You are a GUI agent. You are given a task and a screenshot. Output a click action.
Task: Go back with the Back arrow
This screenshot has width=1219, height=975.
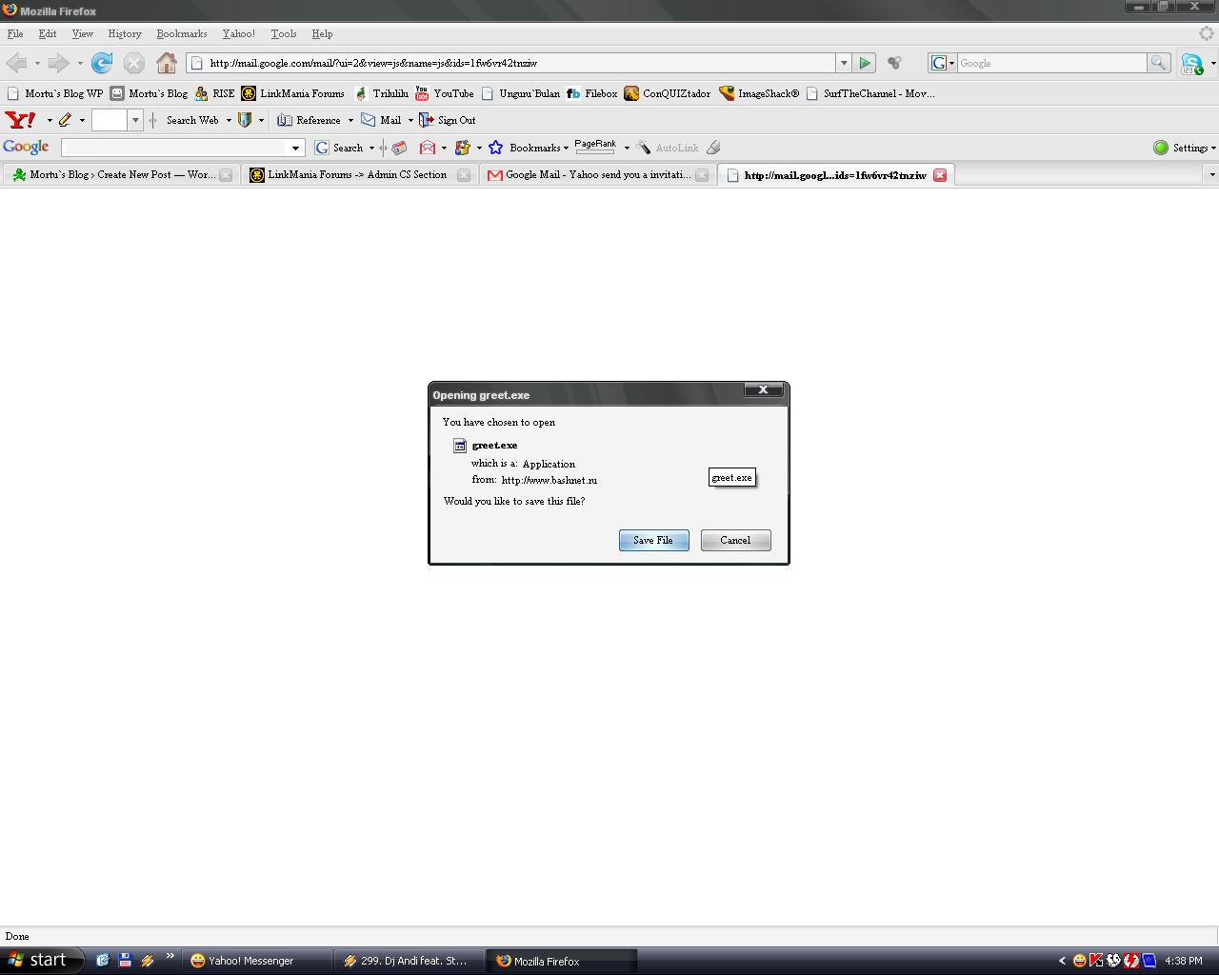click(15, 63)
